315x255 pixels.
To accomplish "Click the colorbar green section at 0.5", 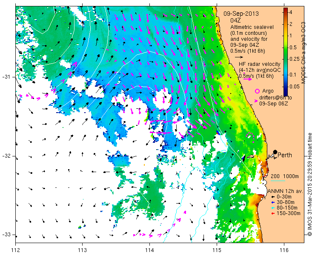I will [286, 48].
